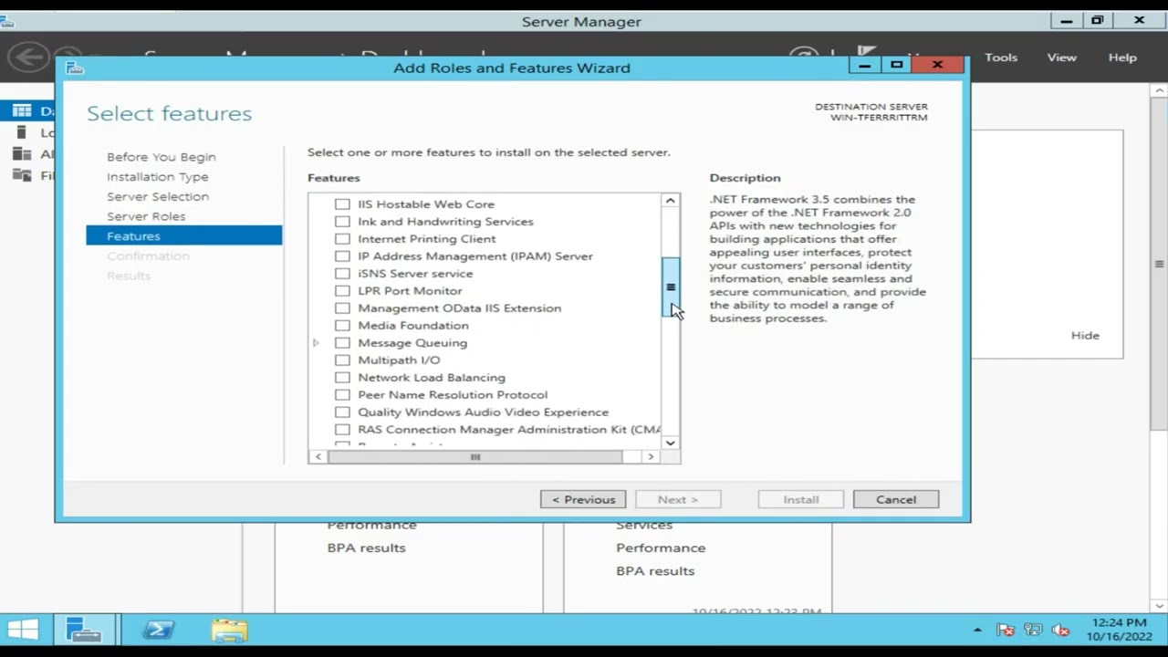
Task: Click the features list horizontal scroll thumb
Action: click(475, 456)
